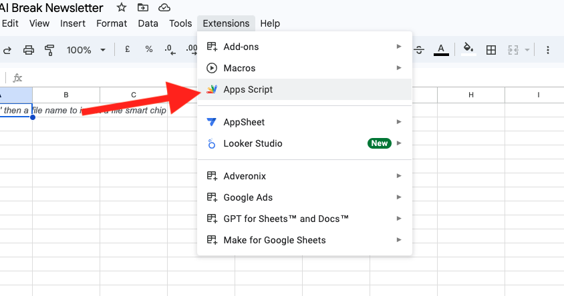Viewport: 564px width, 296px height.
Task: Star the AI Break Newsletter document
Action: 122,7
